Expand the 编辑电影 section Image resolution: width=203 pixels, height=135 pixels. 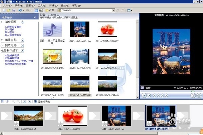pyautogui.click(x=23, y=40)
